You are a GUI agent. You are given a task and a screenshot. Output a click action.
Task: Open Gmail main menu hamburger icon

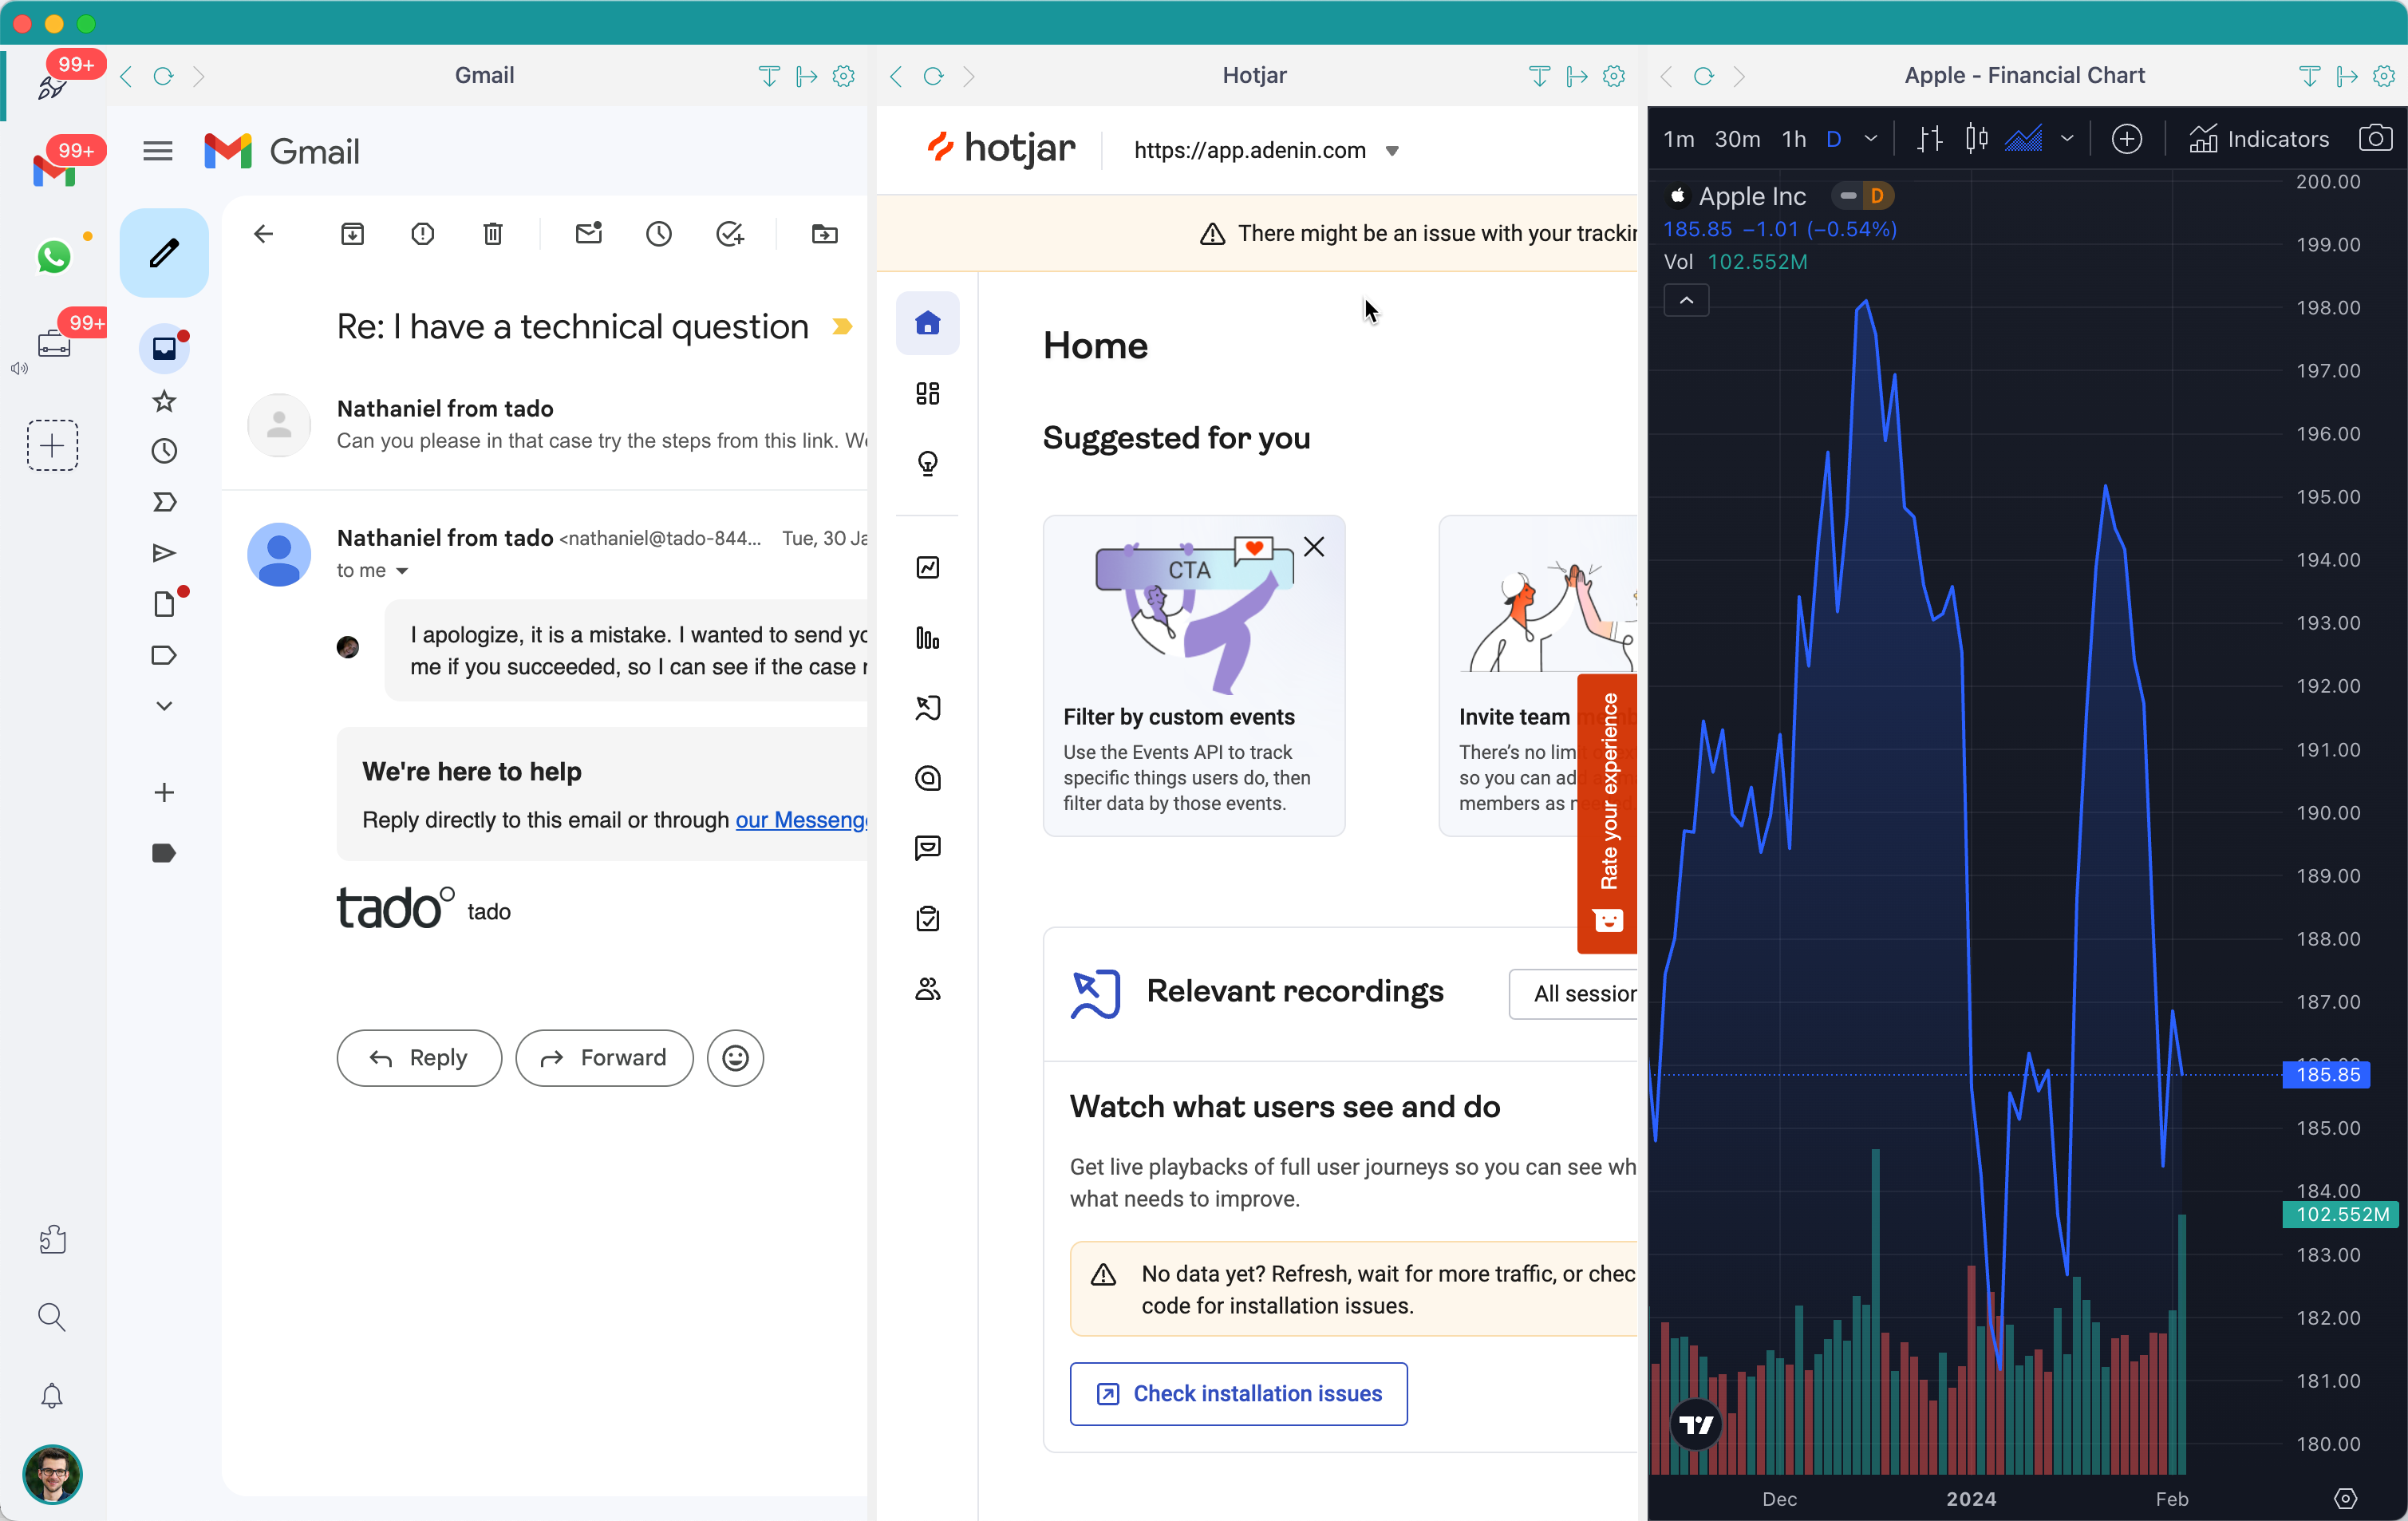(158, 151)
